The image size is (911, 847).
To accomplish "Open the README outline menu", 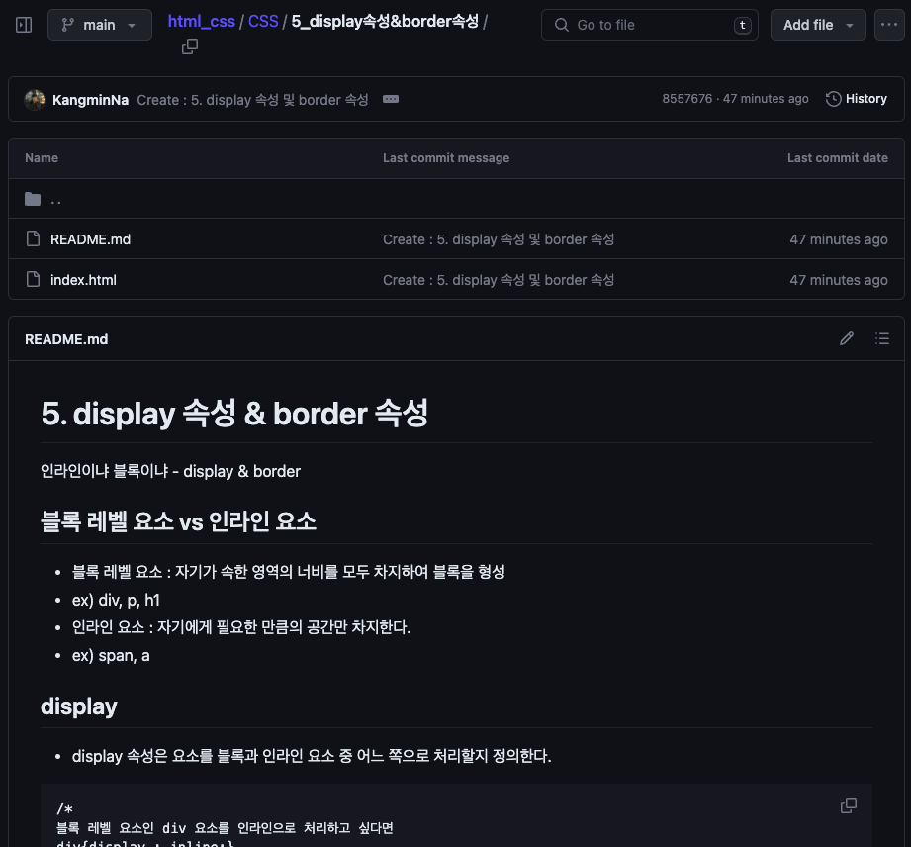I will click(882, 339).
